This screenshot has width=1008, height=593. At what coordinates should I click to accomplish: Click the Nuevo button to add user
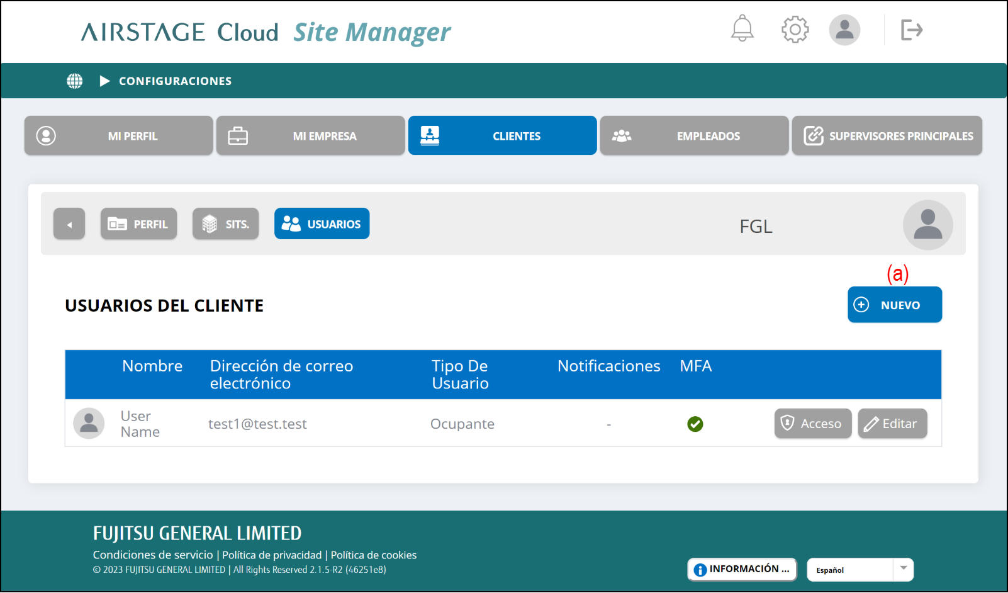coord(894,305)
